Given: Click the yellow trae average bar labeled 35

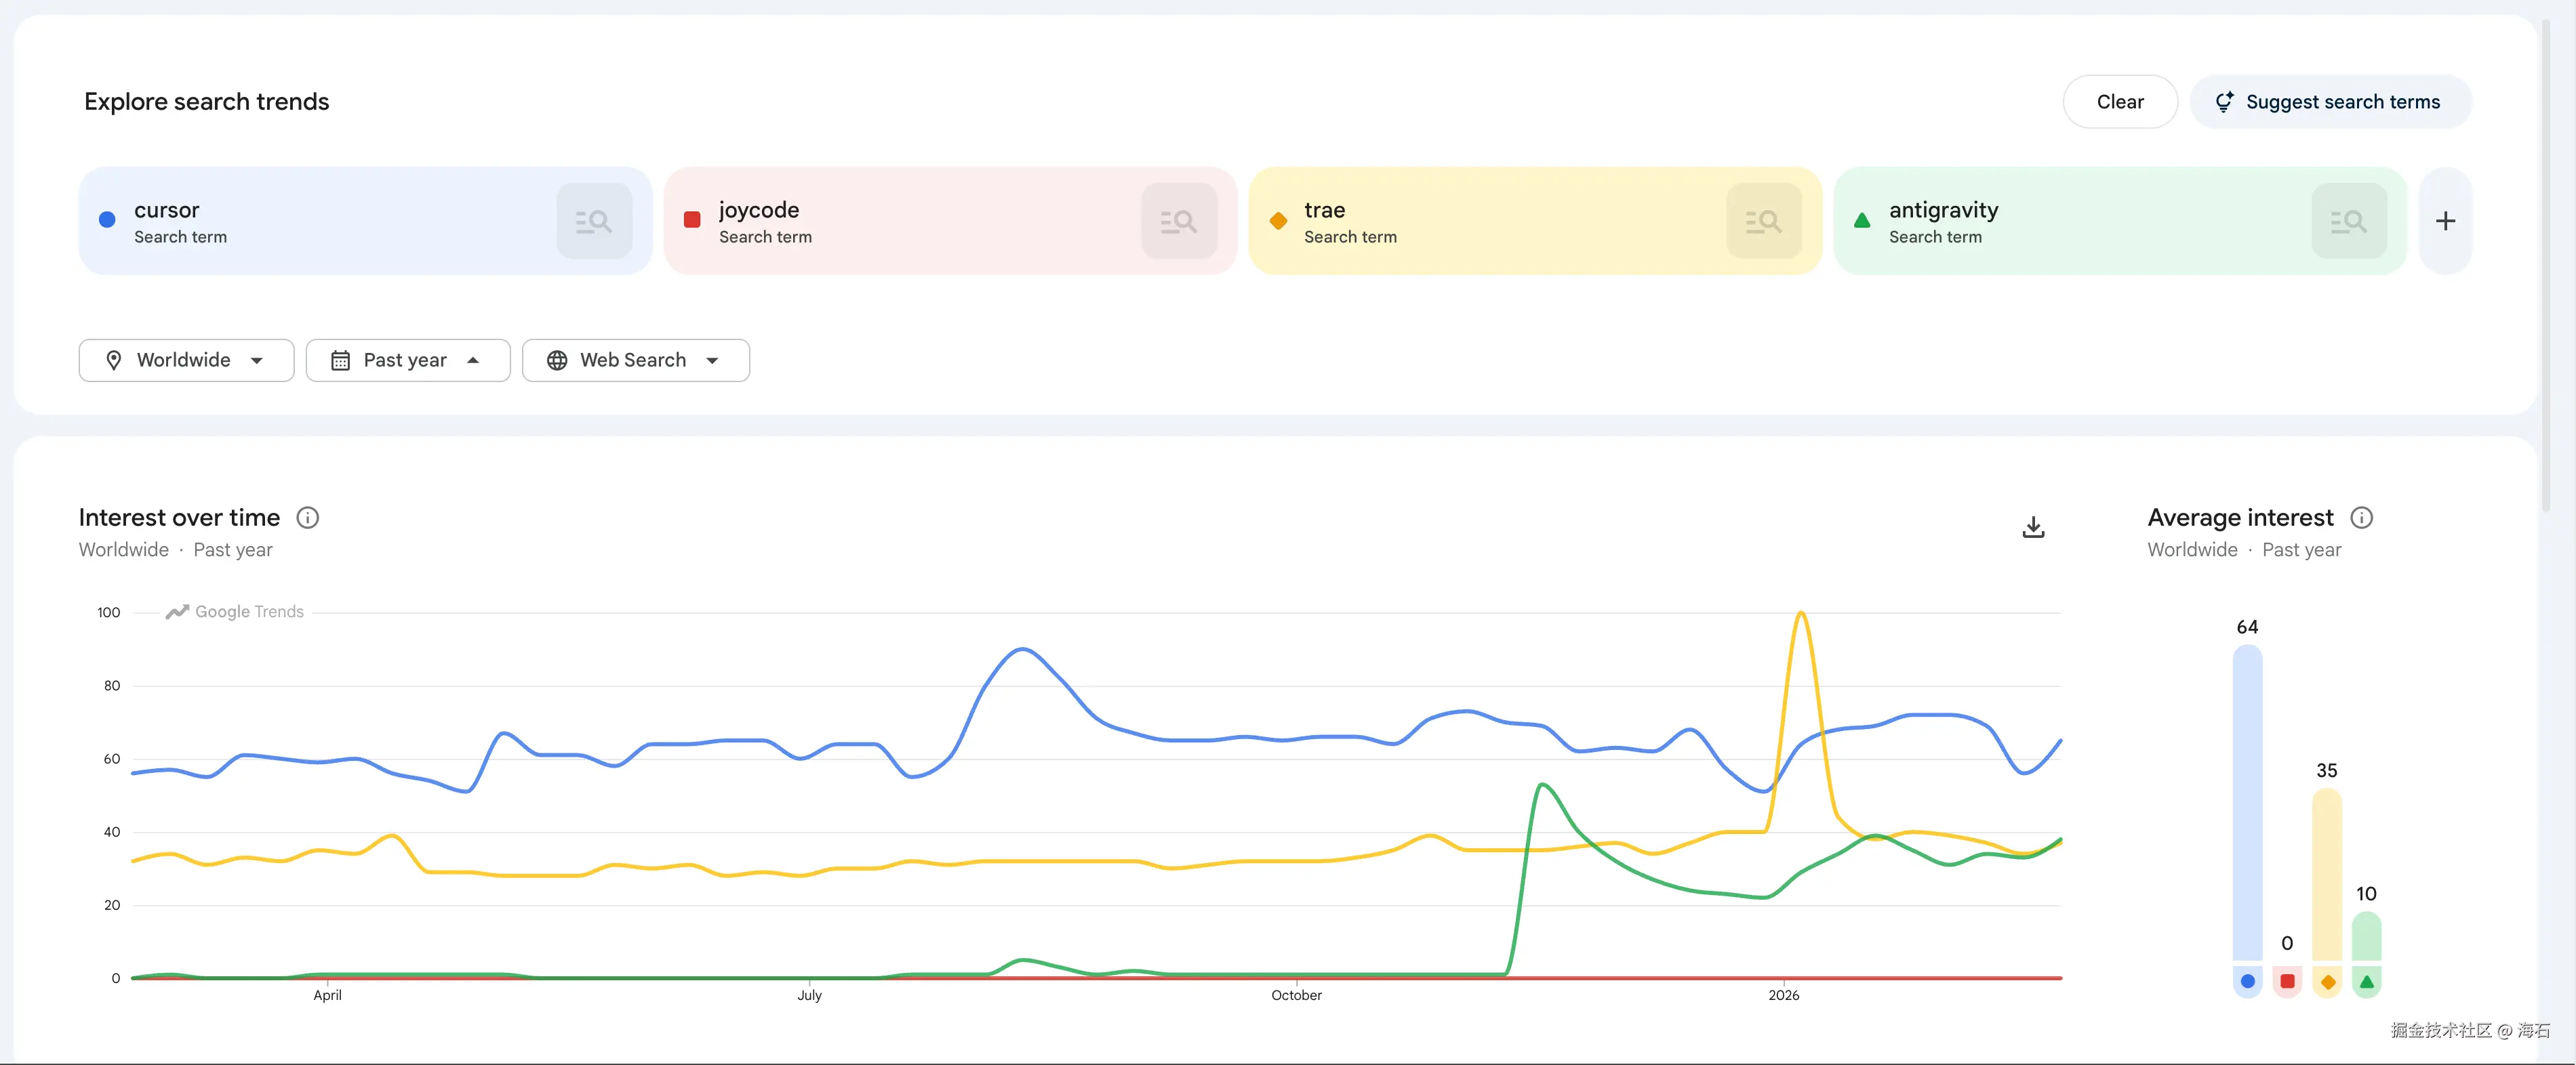Looking at the screenshot, I should (x=2327, y=874).
